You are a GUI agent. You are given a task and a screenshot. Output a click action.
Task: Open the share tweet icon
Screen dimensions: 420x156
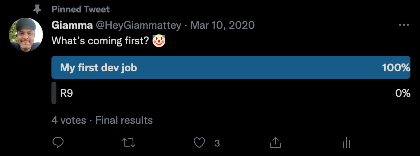pyautogui.click(x=275, y=143)
